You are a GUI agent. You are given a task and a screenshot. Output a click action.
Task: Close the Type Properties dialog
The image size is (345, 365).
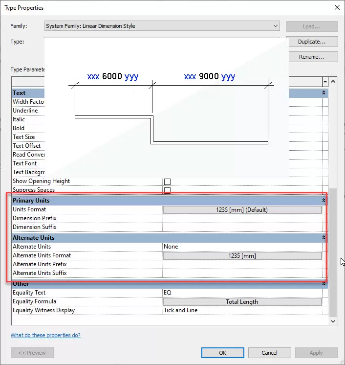tap(336, 7)
